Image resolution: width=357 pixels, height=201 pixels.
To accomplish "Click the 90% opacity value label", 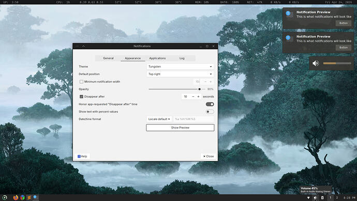I will [x=211, y=89].
